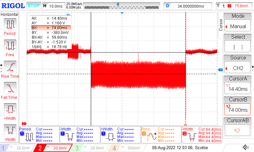Select channel 2 tab showing 20.0mV
This screenshot has height=152, width=254.
(53, 148)
